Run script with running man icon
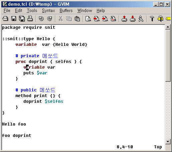The height and width of the screenshot is (152, 172). point(141,18)
